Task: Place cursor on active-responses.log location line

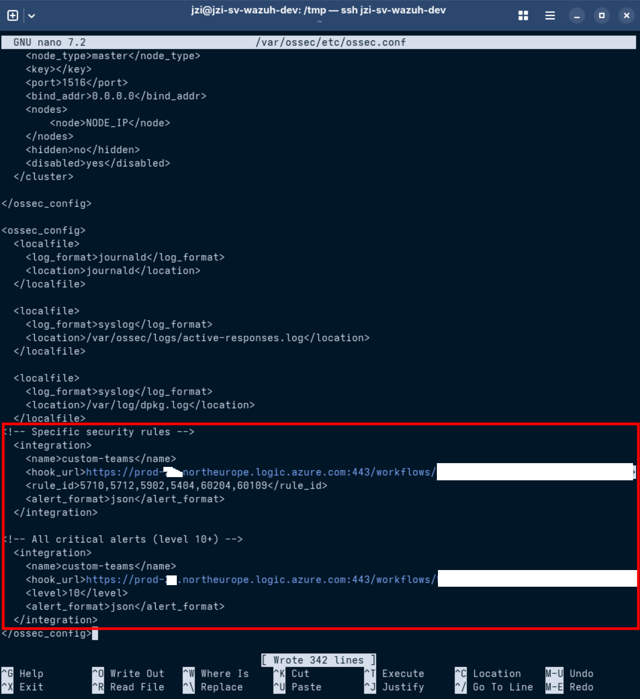Action: click(x=198, y=338)
